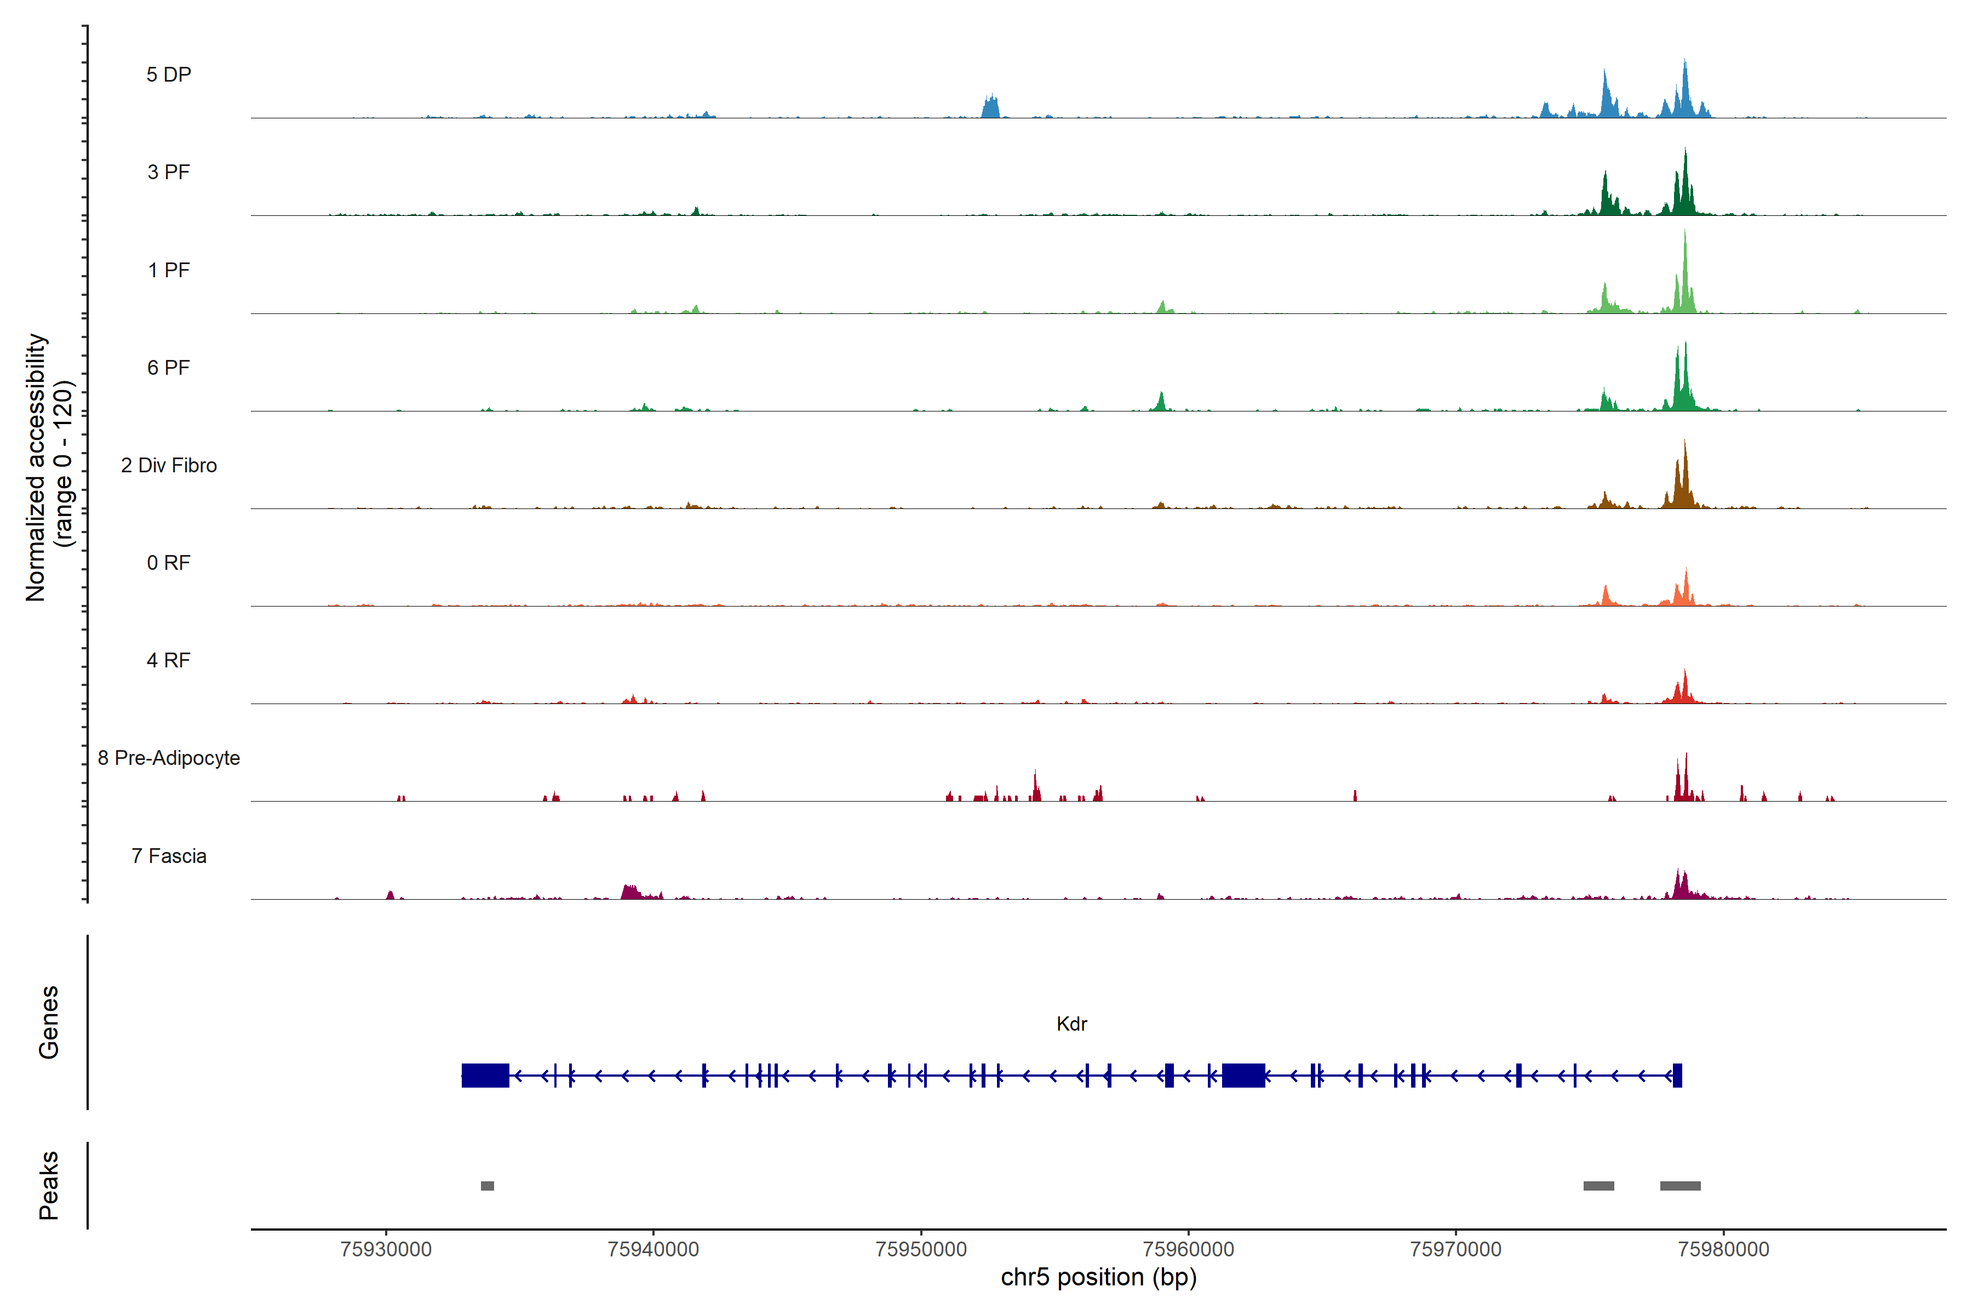This screenshot has height=1315, width=1972.
Task: Click the 0 RF track label
Action: click(x=169, y=563)
